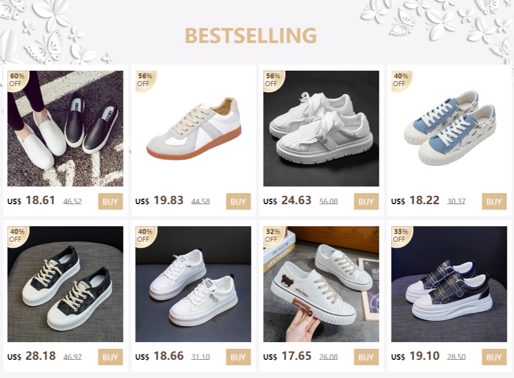Click the US$ 24.63 price text
Screen dimensions: 514x378
[x=287, y=200]
